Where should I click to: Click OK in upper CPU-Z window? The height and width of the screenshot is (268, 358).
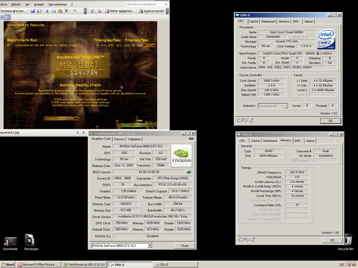point(330,121)
